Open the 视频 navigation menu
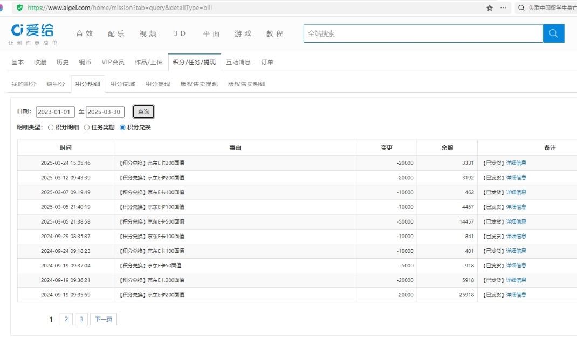The height and width of the screenshot is (337, 577). tap(148, 33)
